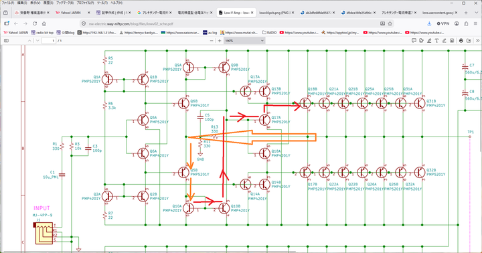The width and height of the screenshot is (482, 253).
Task: Open the Firefox View tab icon
Action: 5,13
